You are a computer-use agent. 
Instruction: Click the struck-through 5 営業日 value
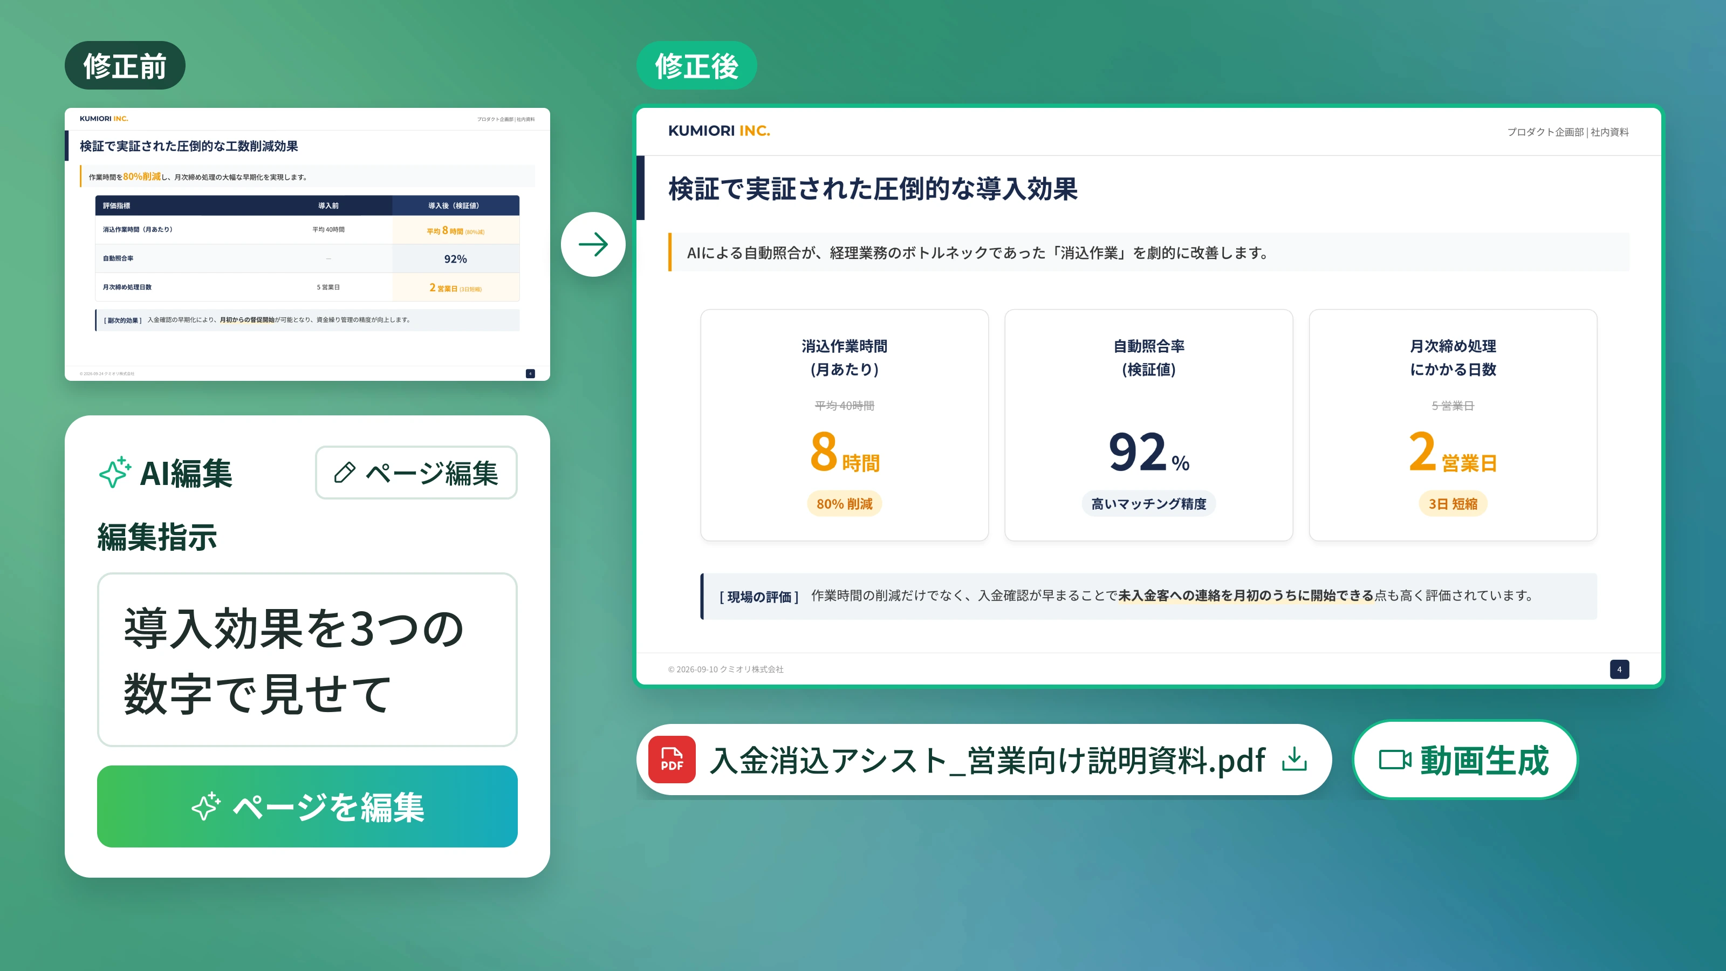(x=1453, y=406)
